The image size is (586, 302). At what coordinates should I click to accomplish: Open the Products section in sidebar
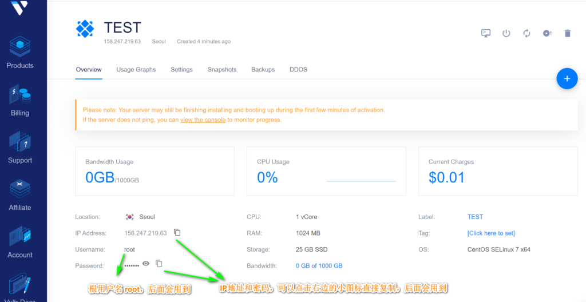[20, 53]
